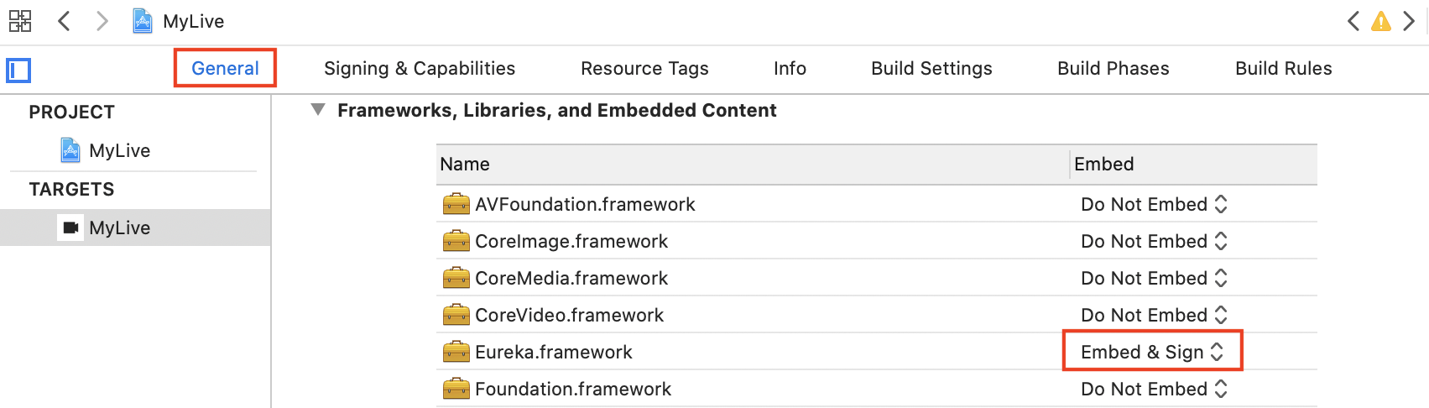Change the embed option for CoreVideo.framework
The width and height of the screenshot is (1429, 408).
tap(1154, 315)
